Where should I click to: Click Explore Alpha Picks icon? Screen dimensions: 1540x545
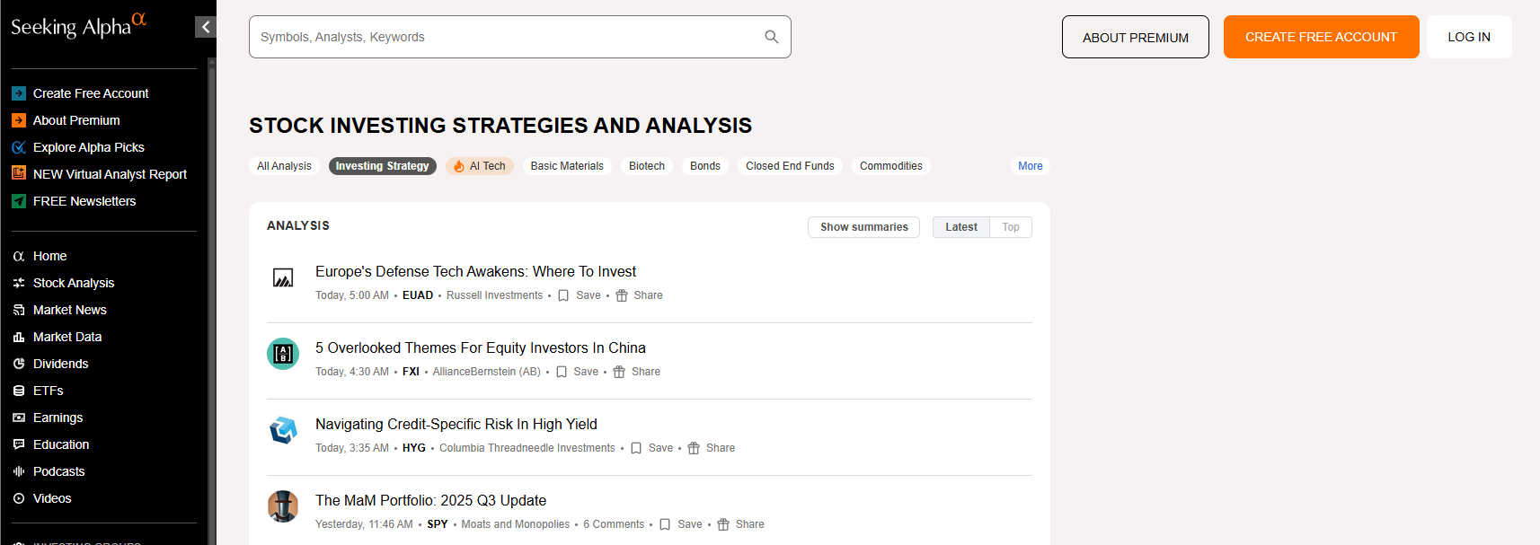coord(19,147)
